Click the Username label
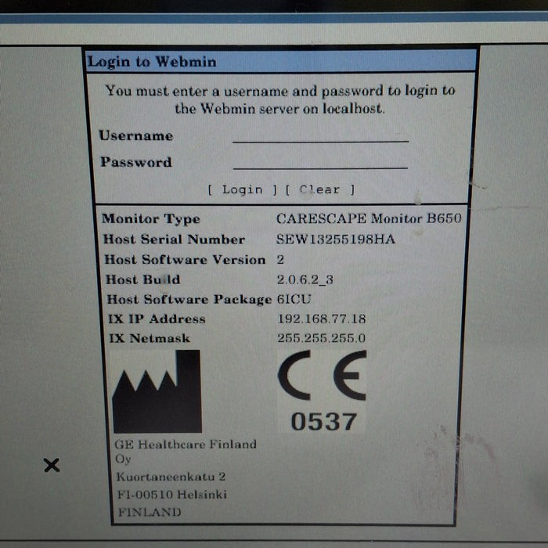The width and height of the screenshot is (548, 548). tap(136, 135)
